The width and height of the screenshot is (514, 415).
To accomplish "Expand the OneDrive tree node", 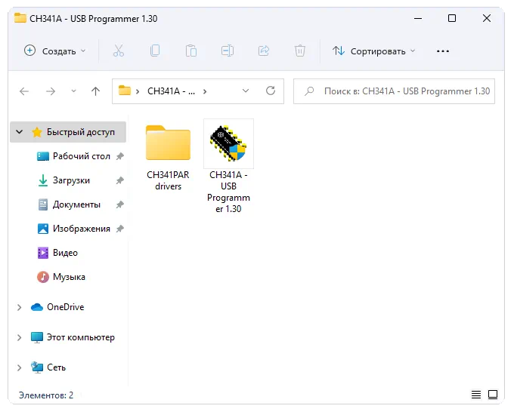I will click(20, 307).
